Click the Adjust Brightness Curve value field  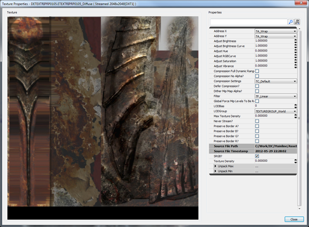[274, 46]
